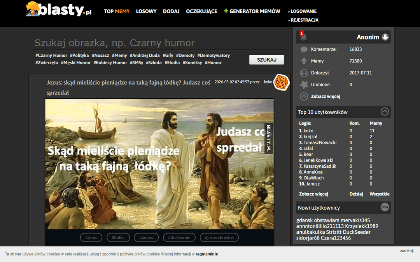Click the #dosłownie tag pill
Viewport: 420px width, 262px height.
179,238
